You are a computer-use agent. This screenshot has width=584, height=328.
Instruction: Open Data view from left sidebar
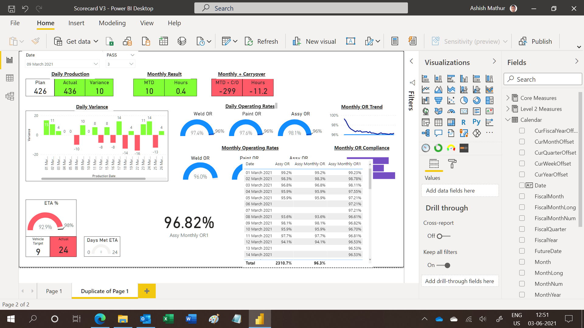[10, 78]
